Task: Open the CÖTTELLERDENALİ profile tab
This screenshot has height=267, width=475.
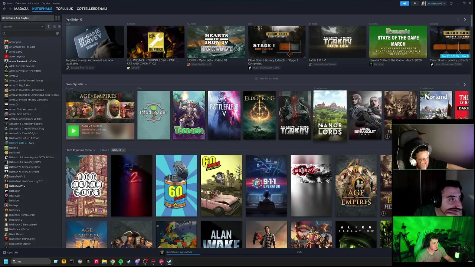Action: [x=92, y=9]
